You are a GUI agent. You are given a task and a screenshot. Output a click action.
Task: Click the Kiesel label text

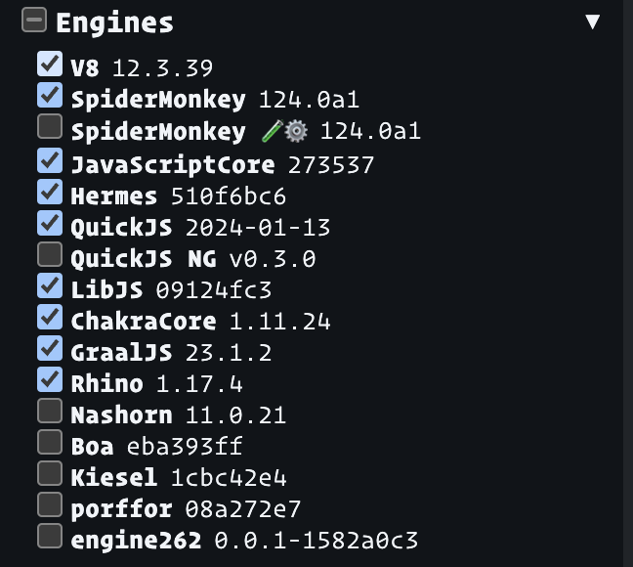coord(114,478)
